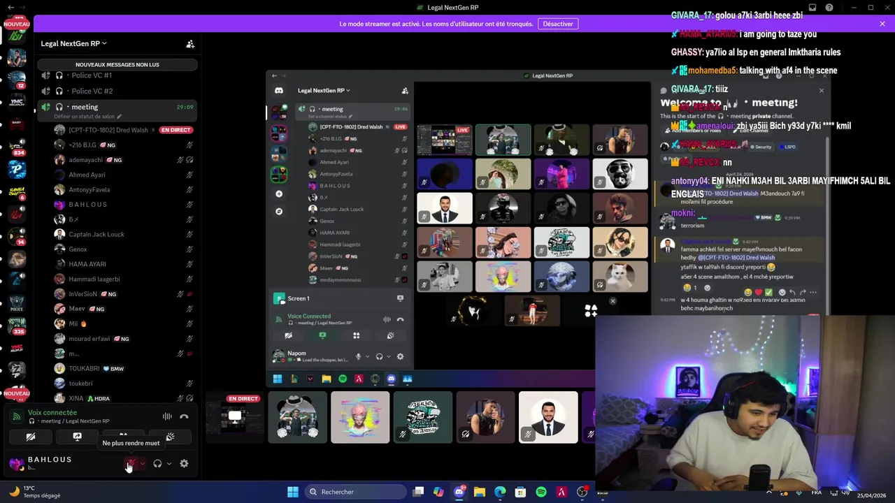Screen dimensions: 895x503
Task: Stop Screen 1 stream icon in stream
Action: point(400,298)
